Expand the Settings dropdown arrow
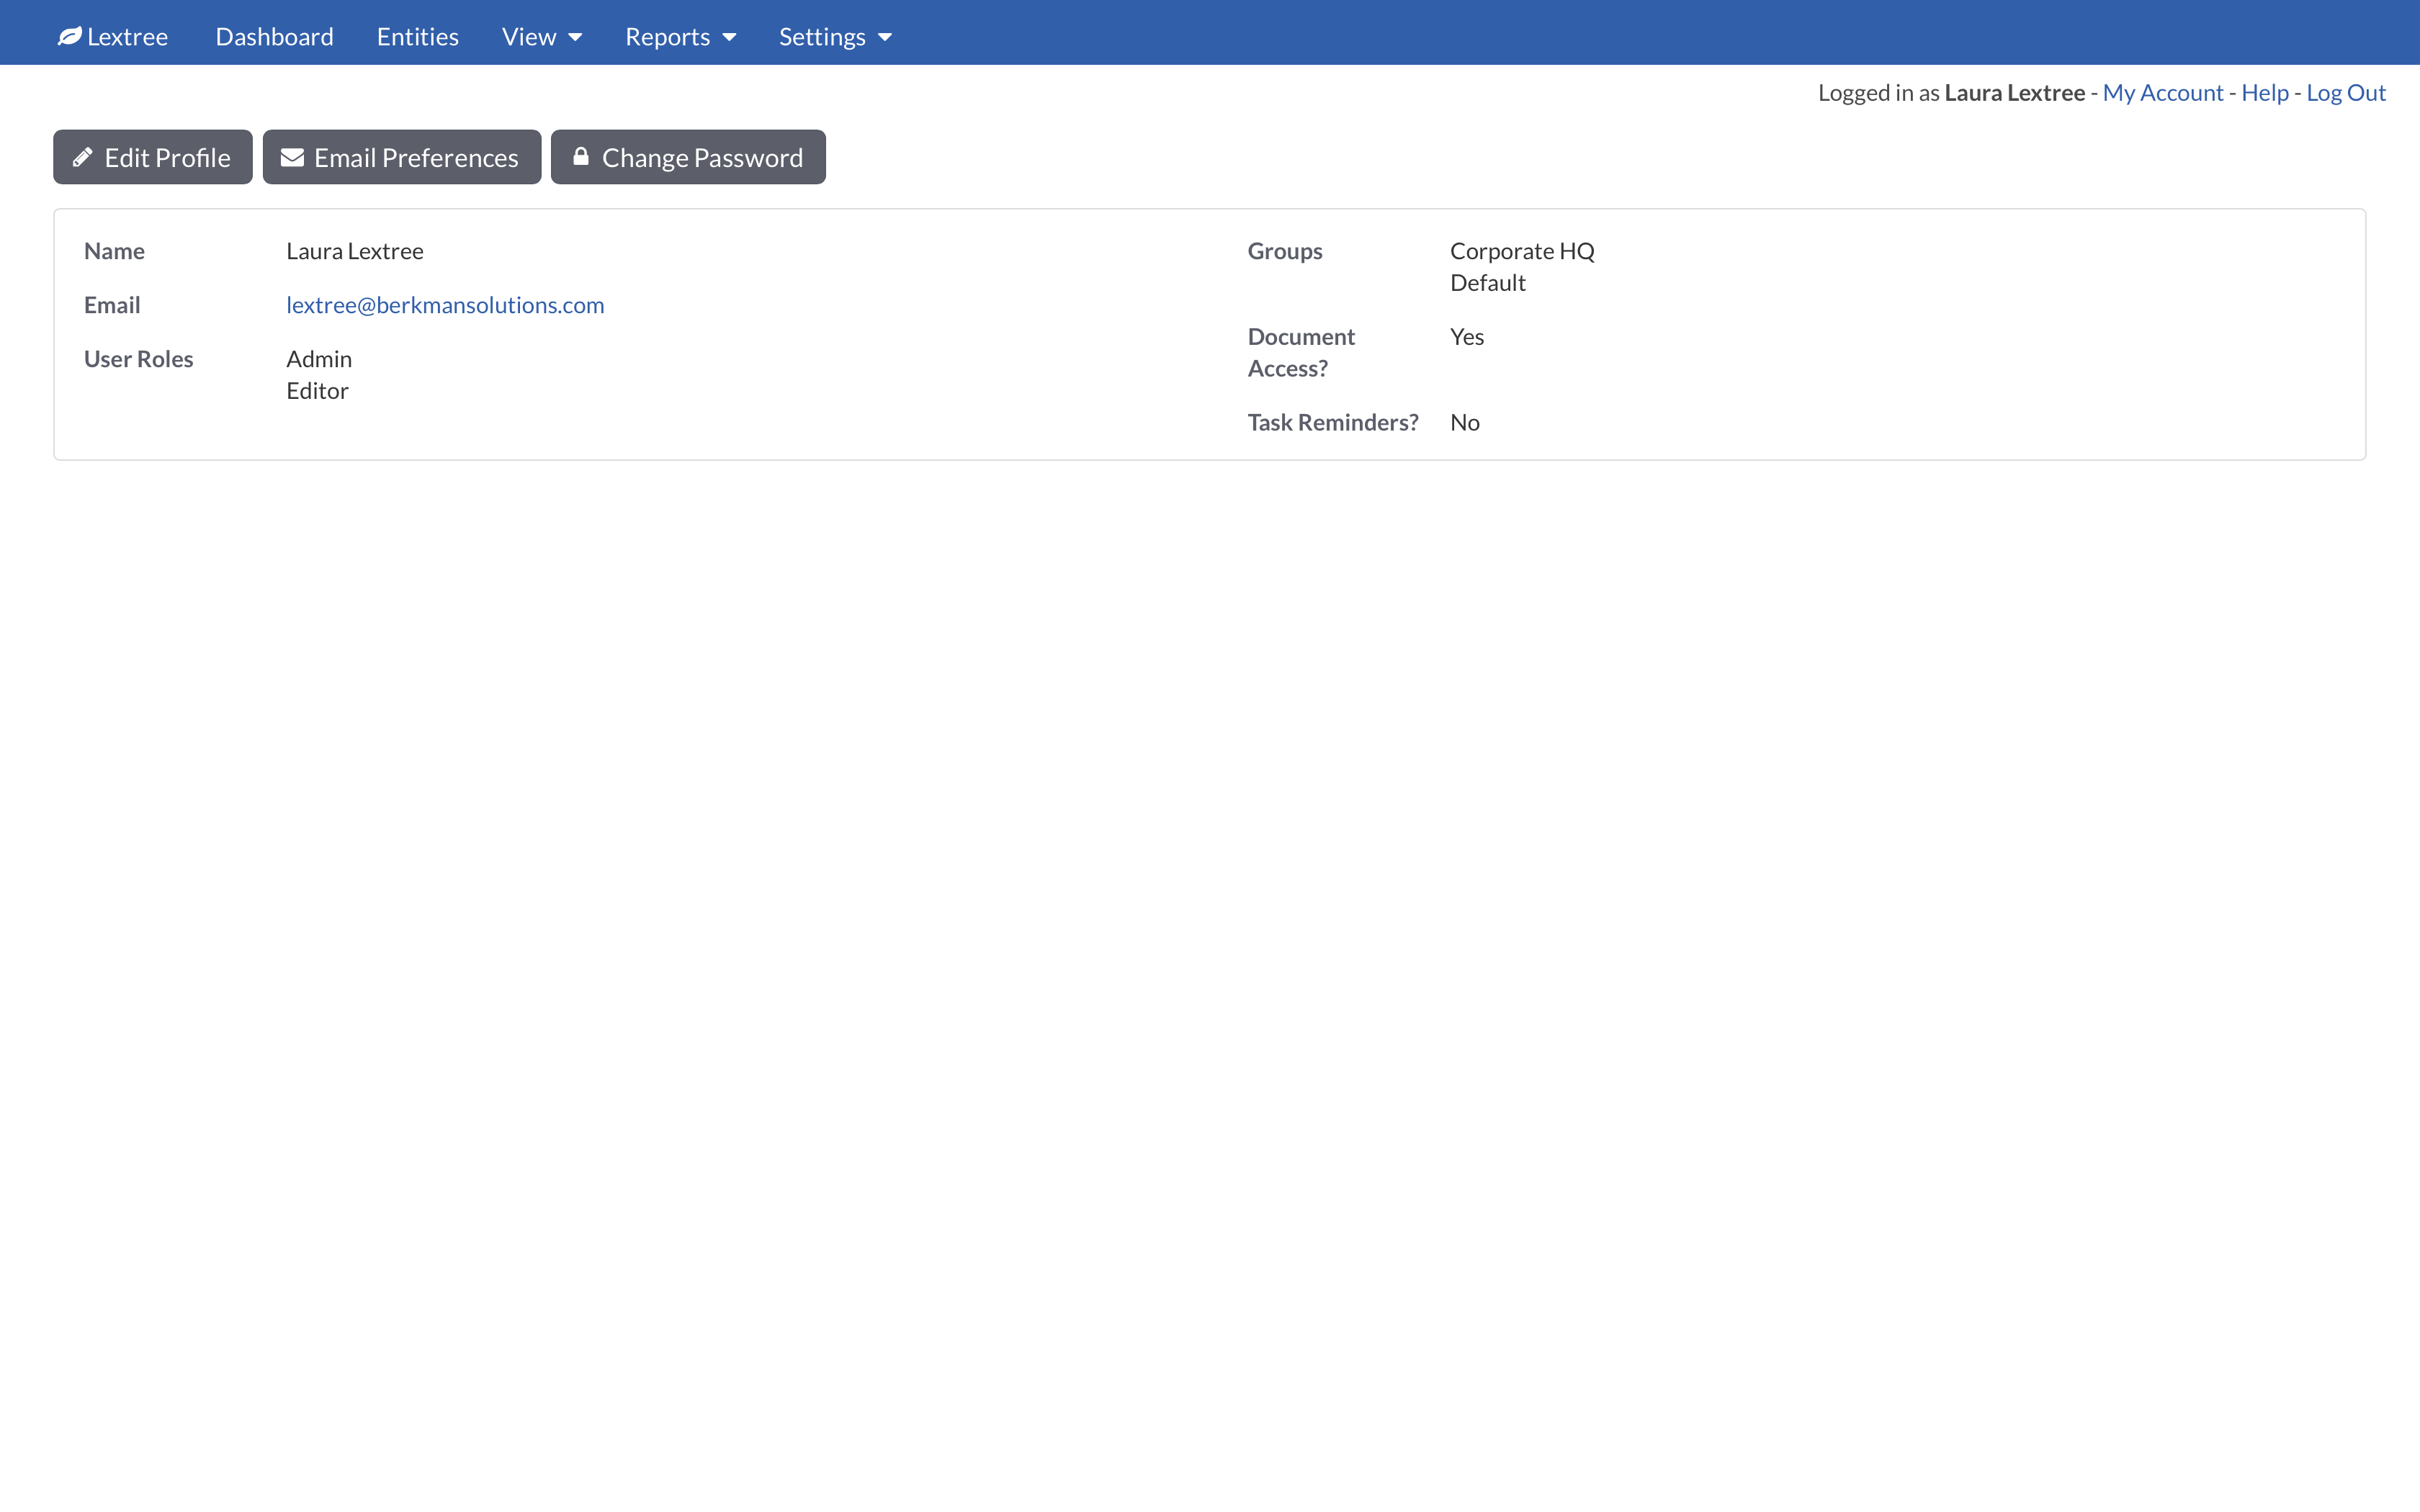The width and height of the screenshot is (2420, 1512). pyautogui.click(x=885, y=38)
